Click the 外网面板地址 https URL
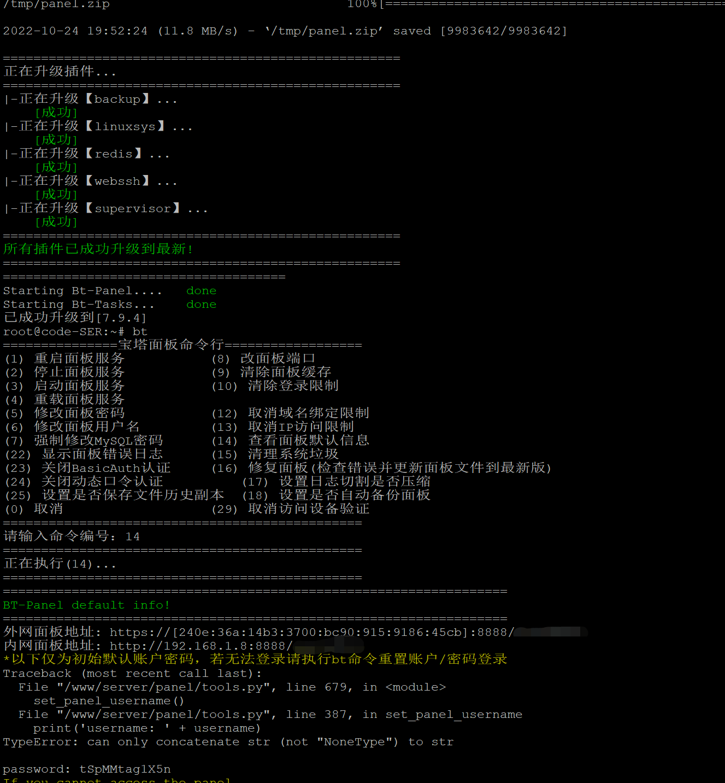The width and height of the screenshot is (725, 783). coord(312,633)
